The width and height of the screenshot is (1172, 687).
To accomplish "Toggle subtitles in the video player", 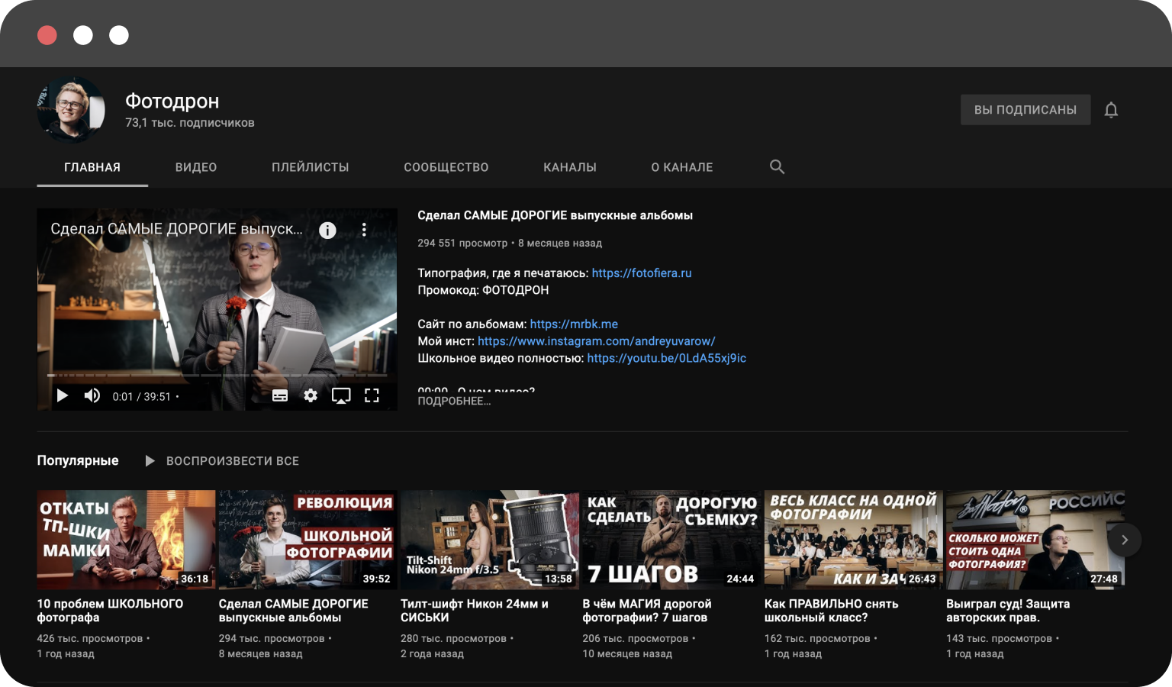I will pyautogui.click(x=280, y=395).
